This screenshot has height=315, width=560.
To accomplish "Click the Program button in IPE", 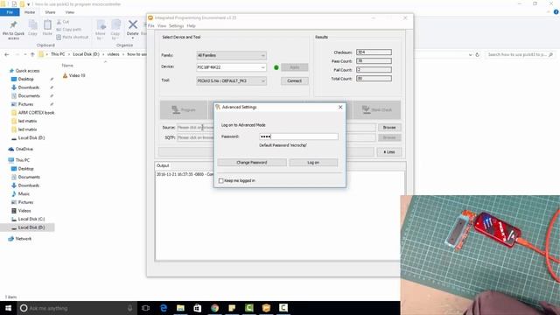I will click(184, 109).
